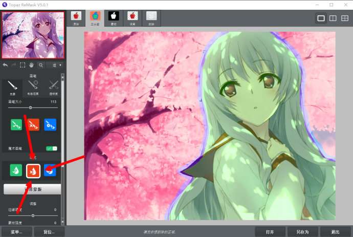Screen dimensions: 353x237
Task: Select the hand pan tool
Action: (31, 66)
